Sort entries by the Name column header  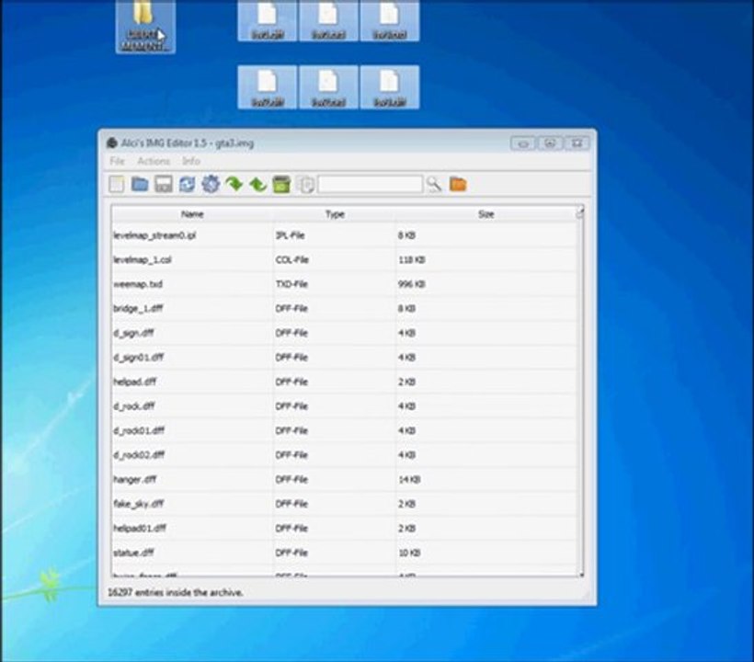tap(192, 214)
